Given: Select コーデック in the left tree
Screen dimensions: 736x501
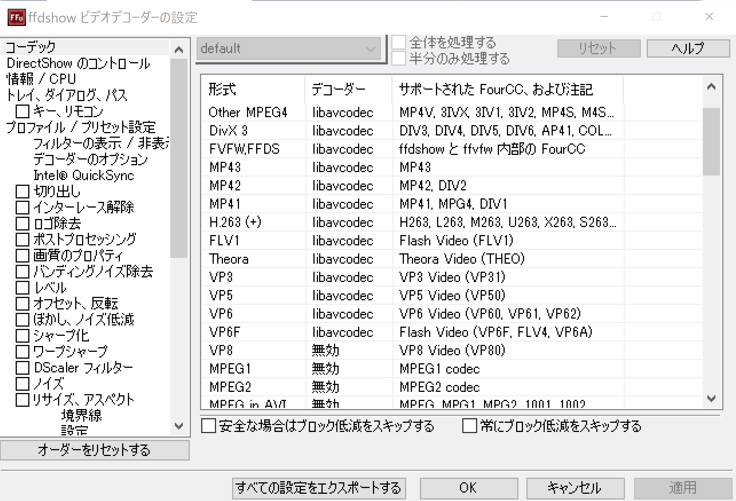Looking at the screenshot, I should [x=31, y=47].
